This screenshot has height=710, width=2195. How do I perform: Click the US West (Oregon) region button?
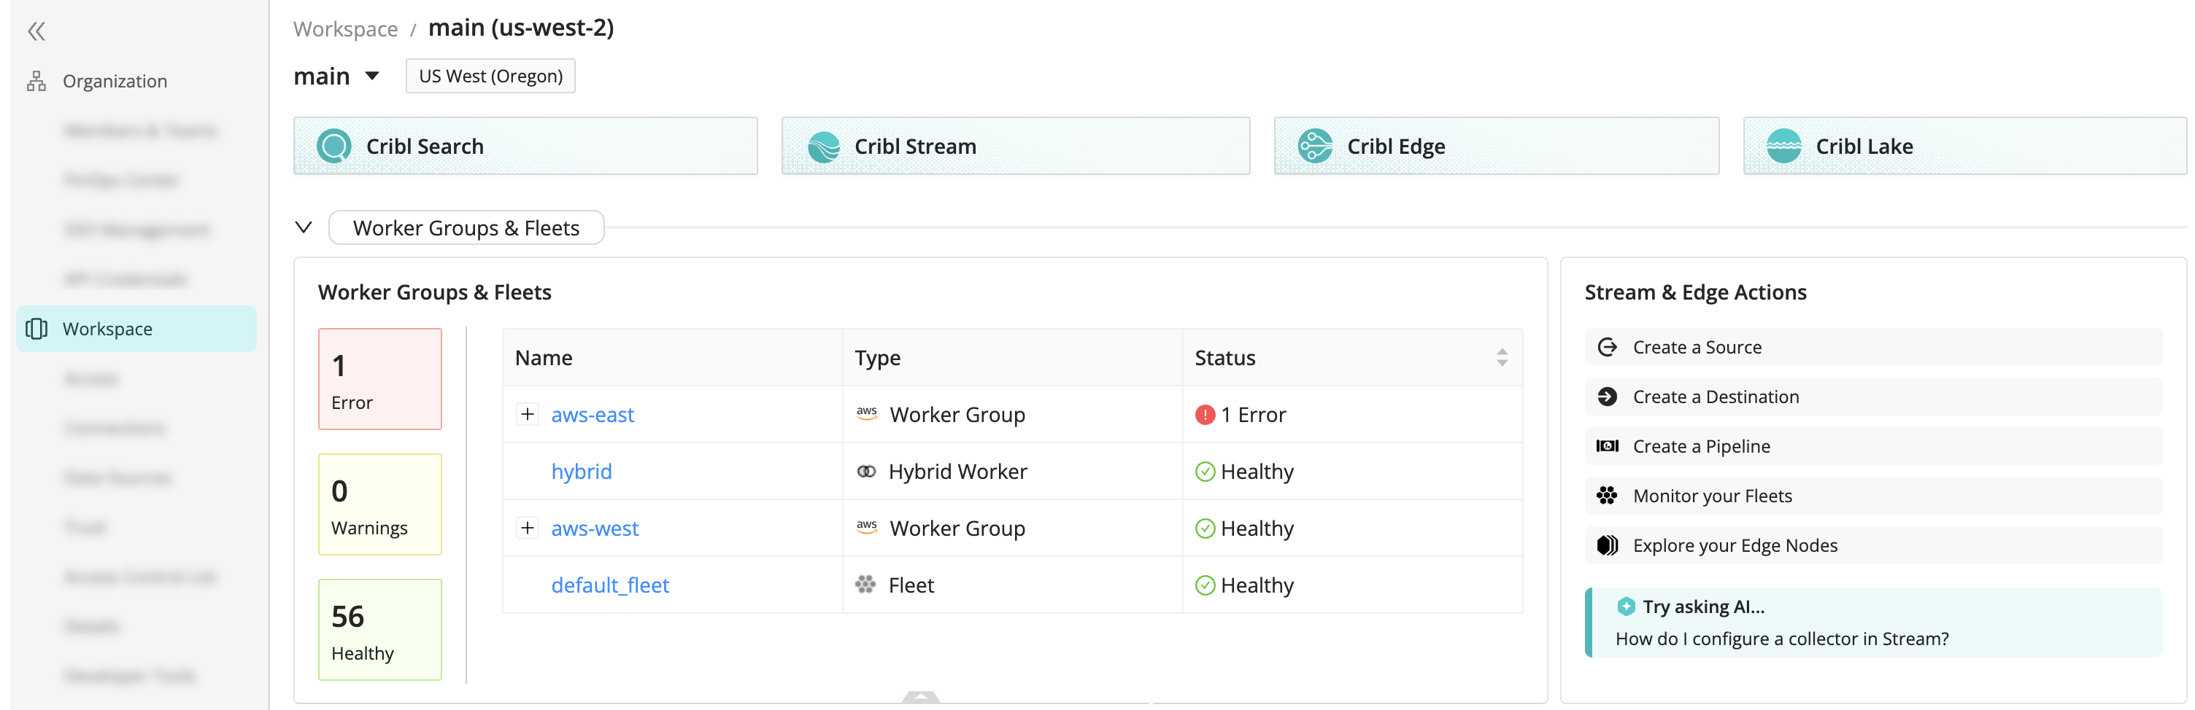490,76
